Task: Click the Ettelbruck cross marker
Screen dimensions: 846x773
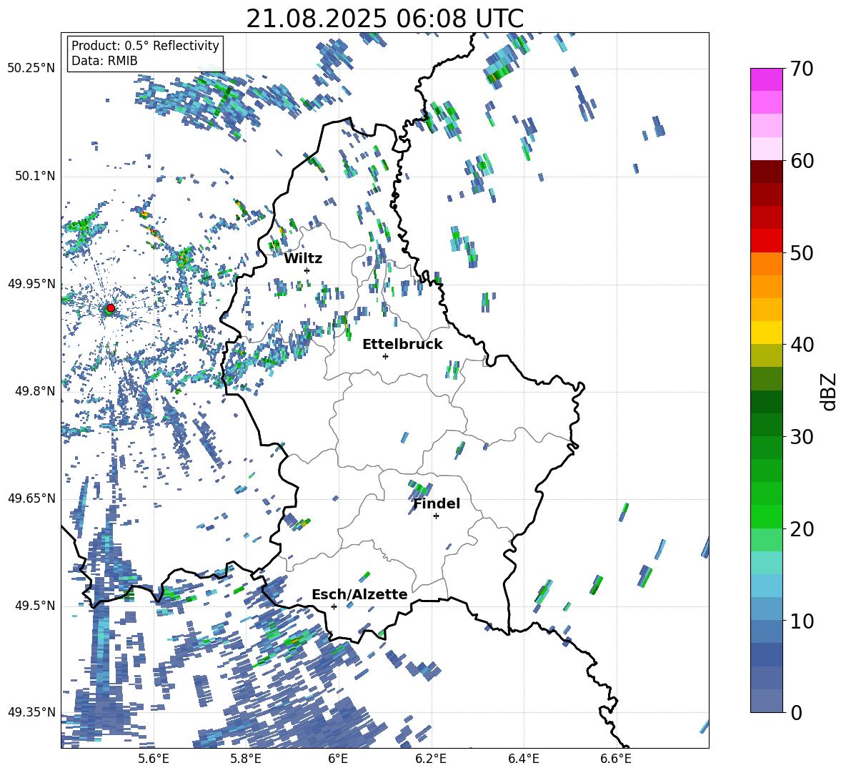Action: pyautogui.click(x=385, y=356)
